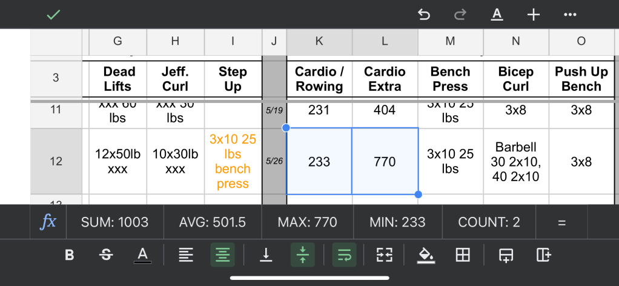Image resolution: width=619 pixels, height=286 pixels.
Task: Align cell content to the bottom
Action: pos(265,255)
